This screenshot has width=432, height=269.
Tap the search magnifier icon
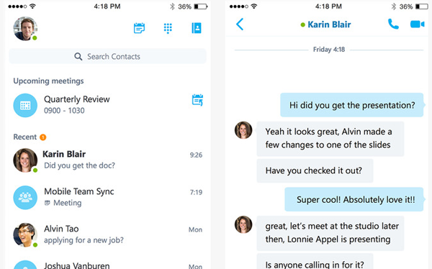(x=78, y=57)
